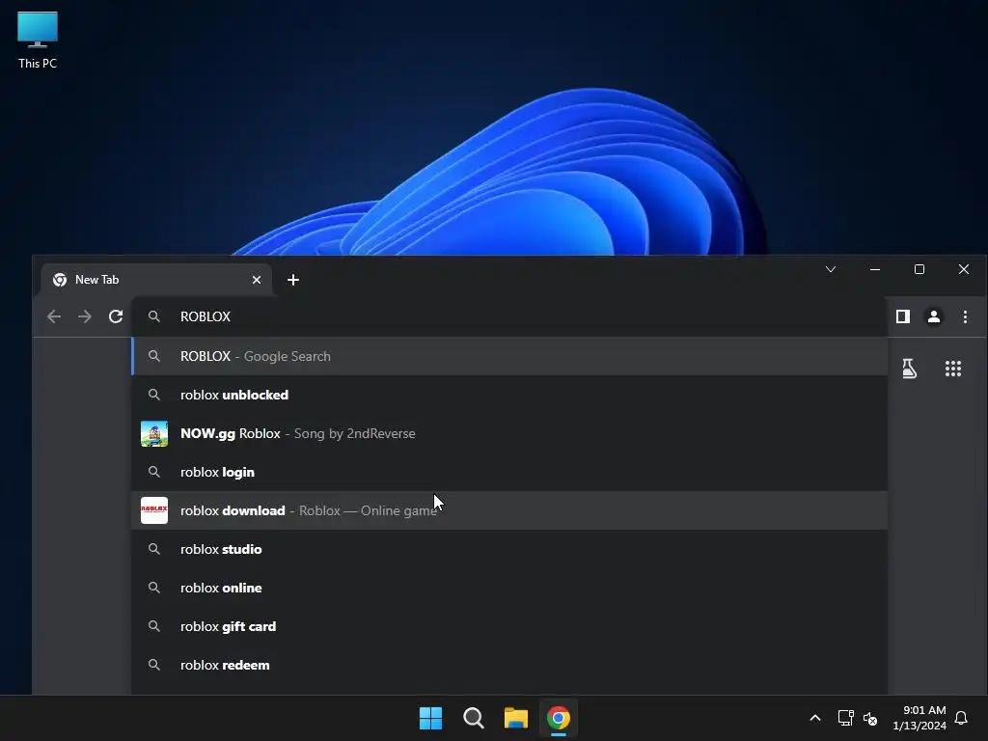Click the NOW.gg Roblox thumbnail image
This screenshot has height=741, width=988.
click(153, 433)
